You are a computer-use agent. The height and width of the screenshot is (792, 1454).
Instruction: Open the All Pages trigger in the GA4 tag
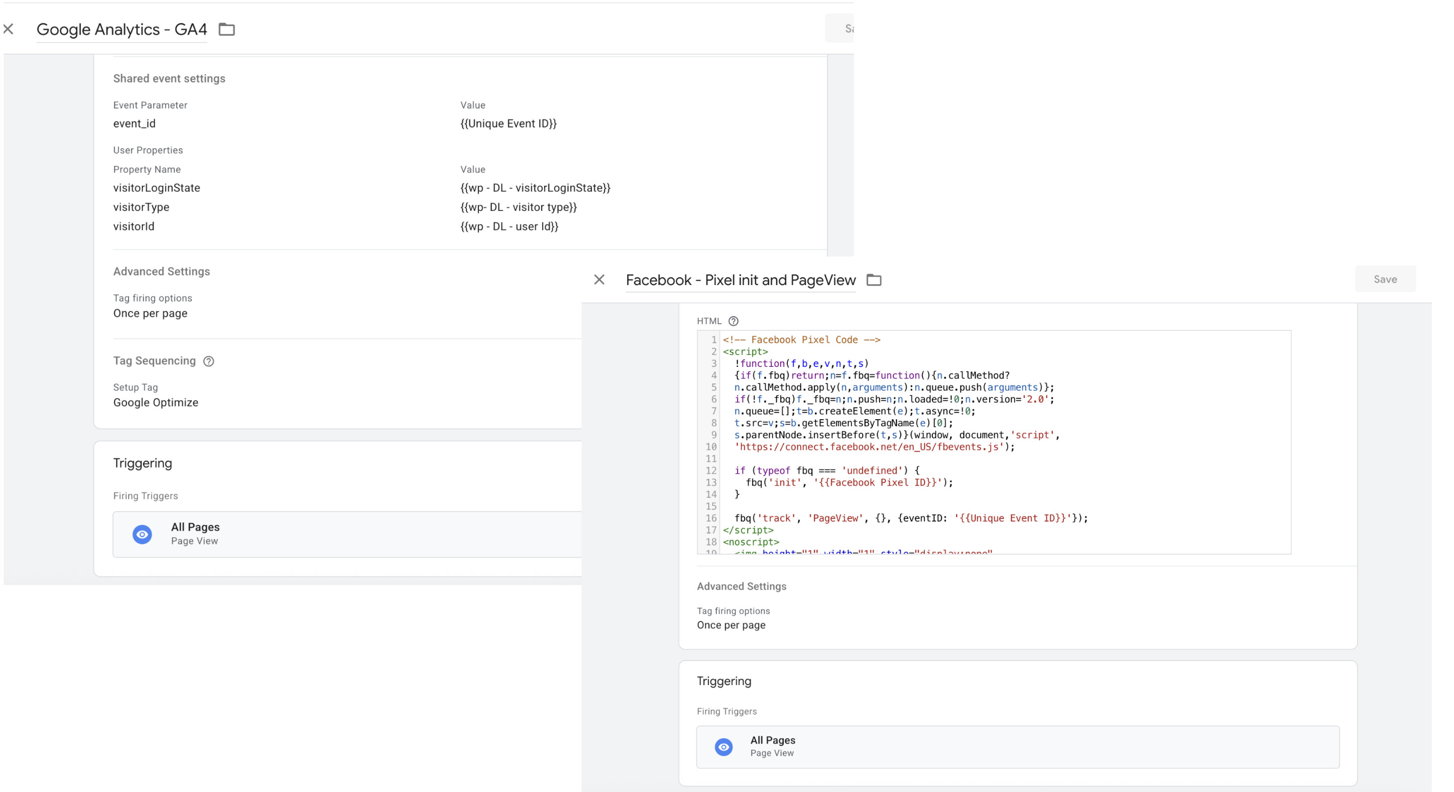pos(347,534)
